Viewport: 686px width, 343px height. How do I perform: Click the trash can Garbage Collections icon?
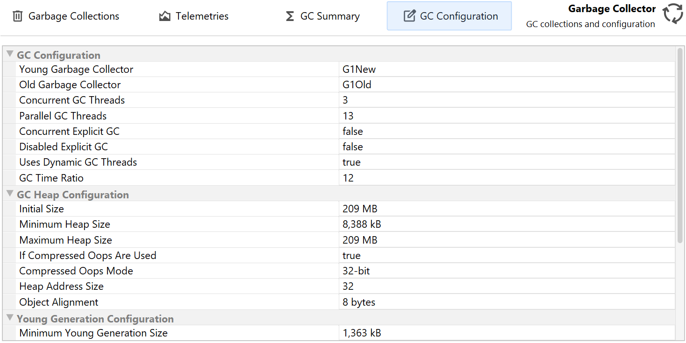tap(18, 16)
